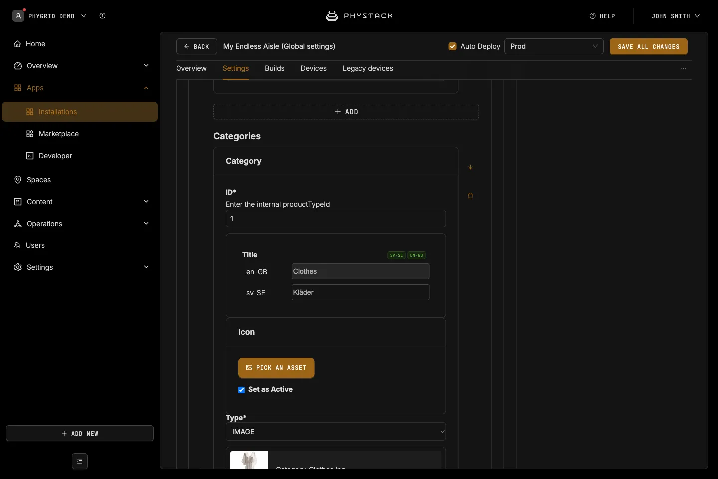Screen dimensions: 718x479
Task: Click the Add New button in sidebar
Action: tap(80, 433)
